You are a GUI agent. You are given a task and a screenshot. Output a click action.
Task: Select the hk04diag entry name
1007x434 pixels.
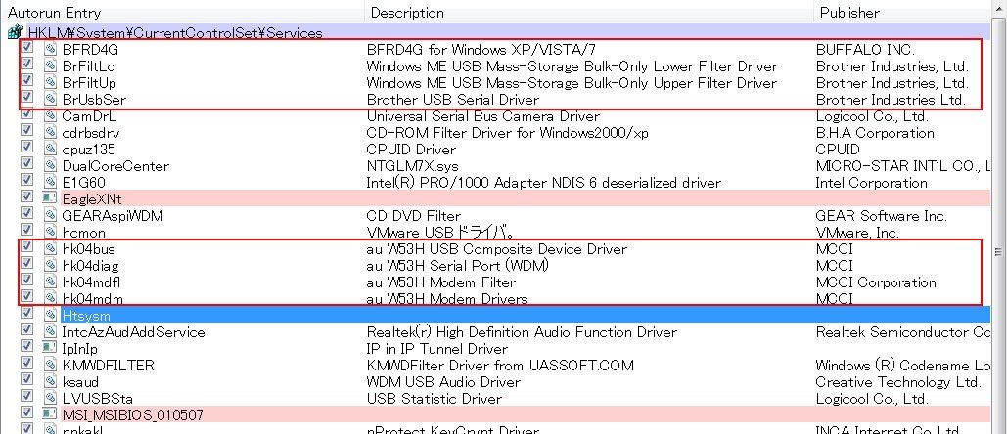pyautogui.click(x=91, y=266)
